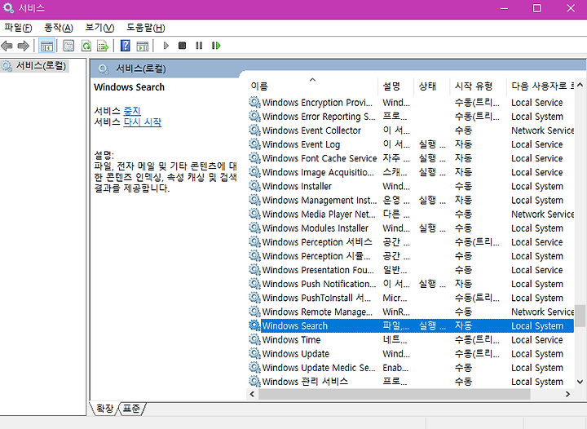Click the Refresh toolbar icon
Viewport: 587px width, 429px height.
[86, 46]
